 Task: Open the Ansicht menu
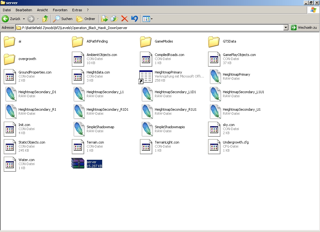click(x=42, y=10)
